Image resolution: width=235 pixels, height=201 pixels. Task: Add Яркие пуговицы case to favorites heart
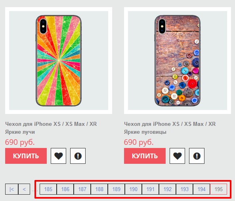[177, 156]
